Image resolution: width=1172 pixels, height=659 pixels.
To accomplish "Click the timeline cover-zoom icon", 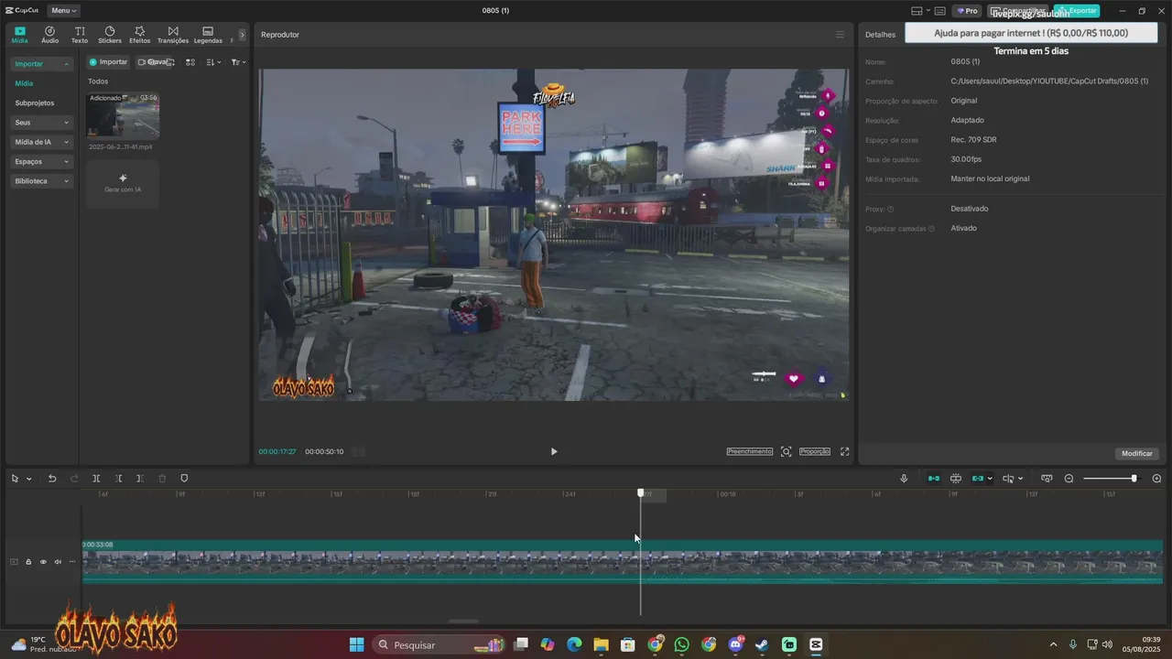I will pyautogui.click(x=1047, y=479).
